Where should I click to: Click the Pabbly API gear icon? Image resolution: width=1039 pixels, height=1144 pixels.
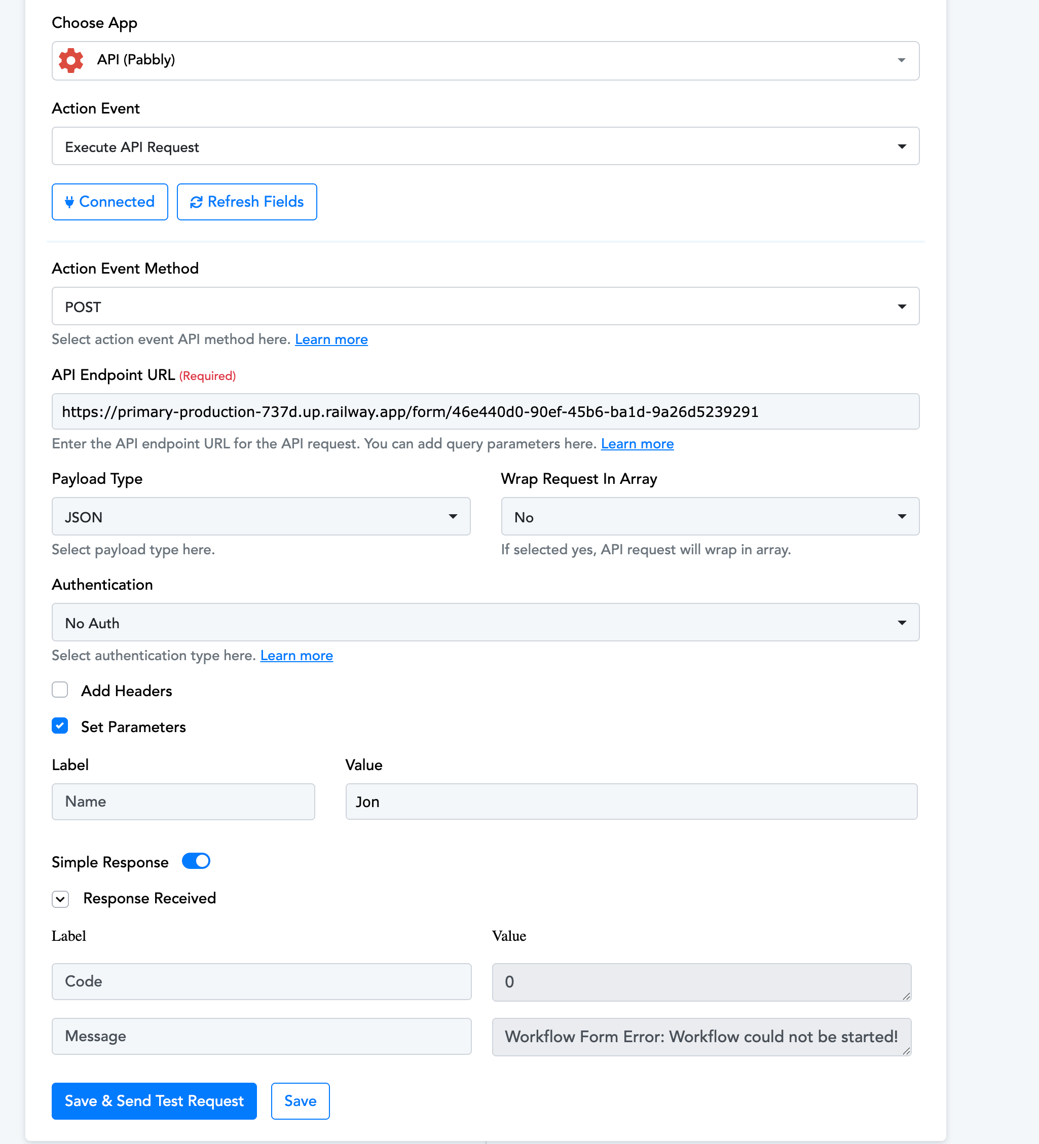coord(71,60)
